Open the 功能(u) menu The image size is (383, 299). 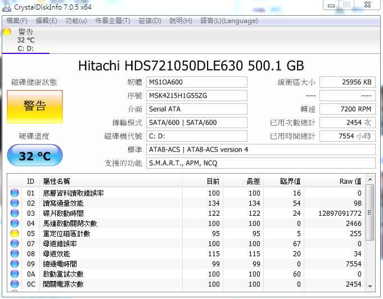coord(76,21)
